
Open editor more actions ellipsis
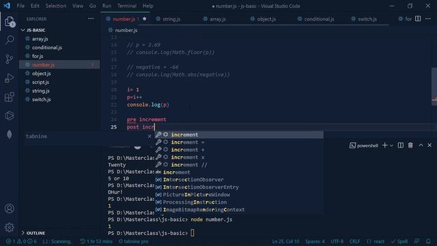(428, 18)
